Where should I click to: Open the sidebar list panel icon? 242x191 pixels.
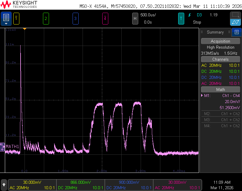[x=237, y=32]
